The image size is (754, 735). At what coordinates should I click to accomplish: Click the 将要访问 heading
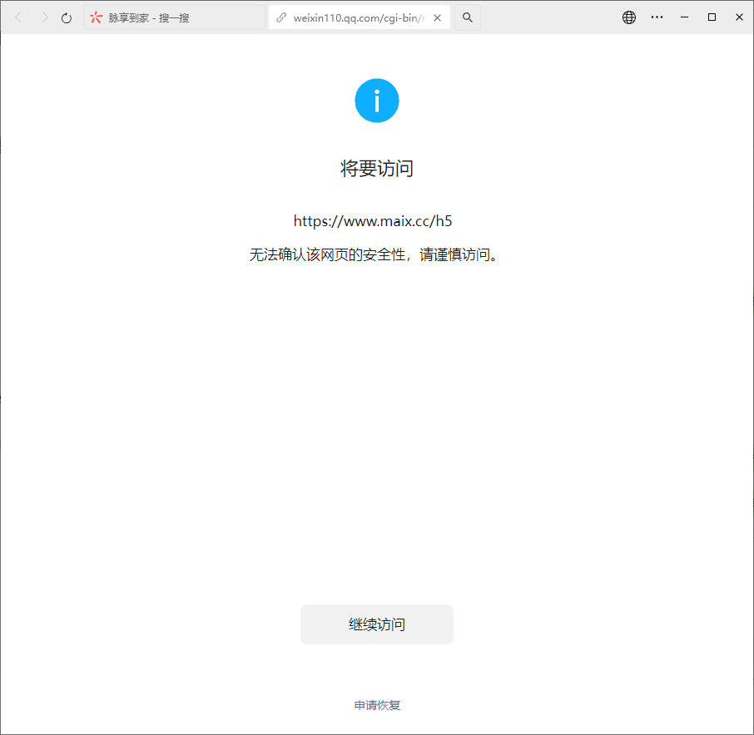376,168
